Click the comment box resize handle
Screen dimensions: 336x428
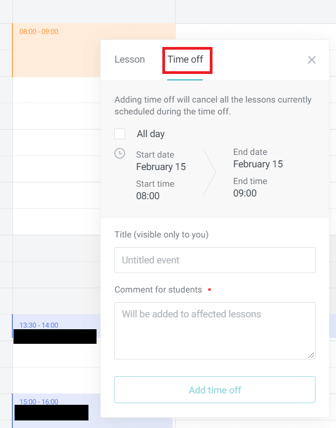click(x=311, y=355)
